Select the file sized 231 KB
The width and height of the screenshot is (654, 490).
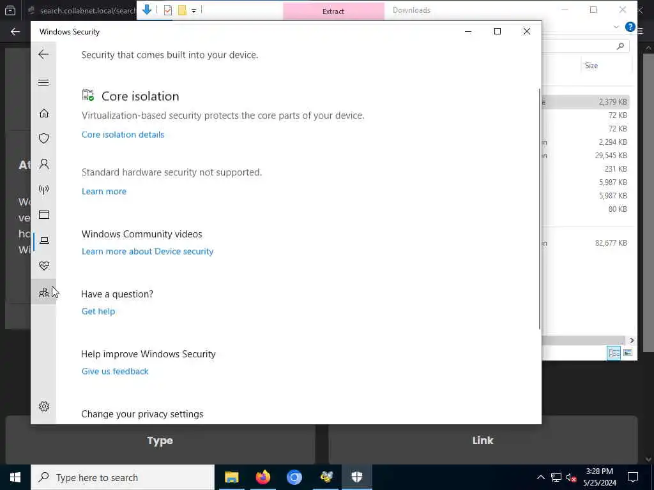pyautogui.click(x=585, y=168)
